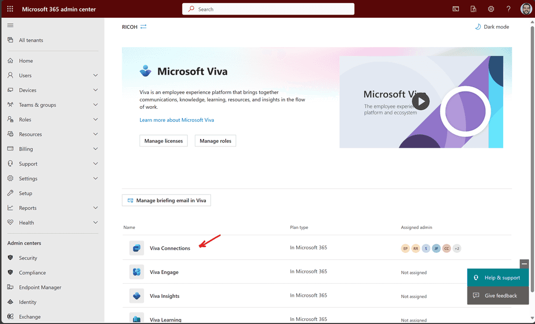
Task: Open the user profile avatar
Action: [526, 9]
